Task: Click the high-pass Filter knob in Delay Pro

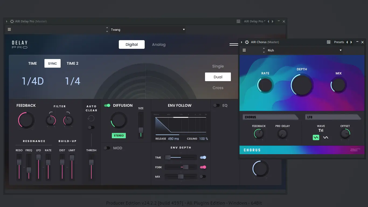Action: (x=51, y=120)
